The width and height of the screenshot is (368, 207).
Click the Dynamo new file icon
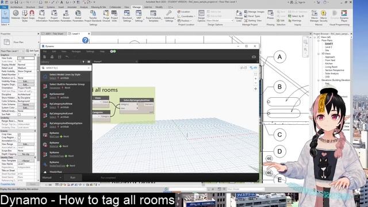tap(45, 57)
